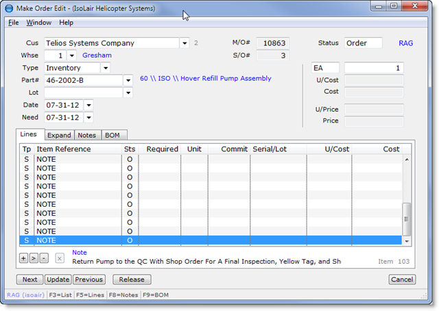The height and width of the screenshot is (311, 439).
Task: Click the Update button
Action: point(58,279)
